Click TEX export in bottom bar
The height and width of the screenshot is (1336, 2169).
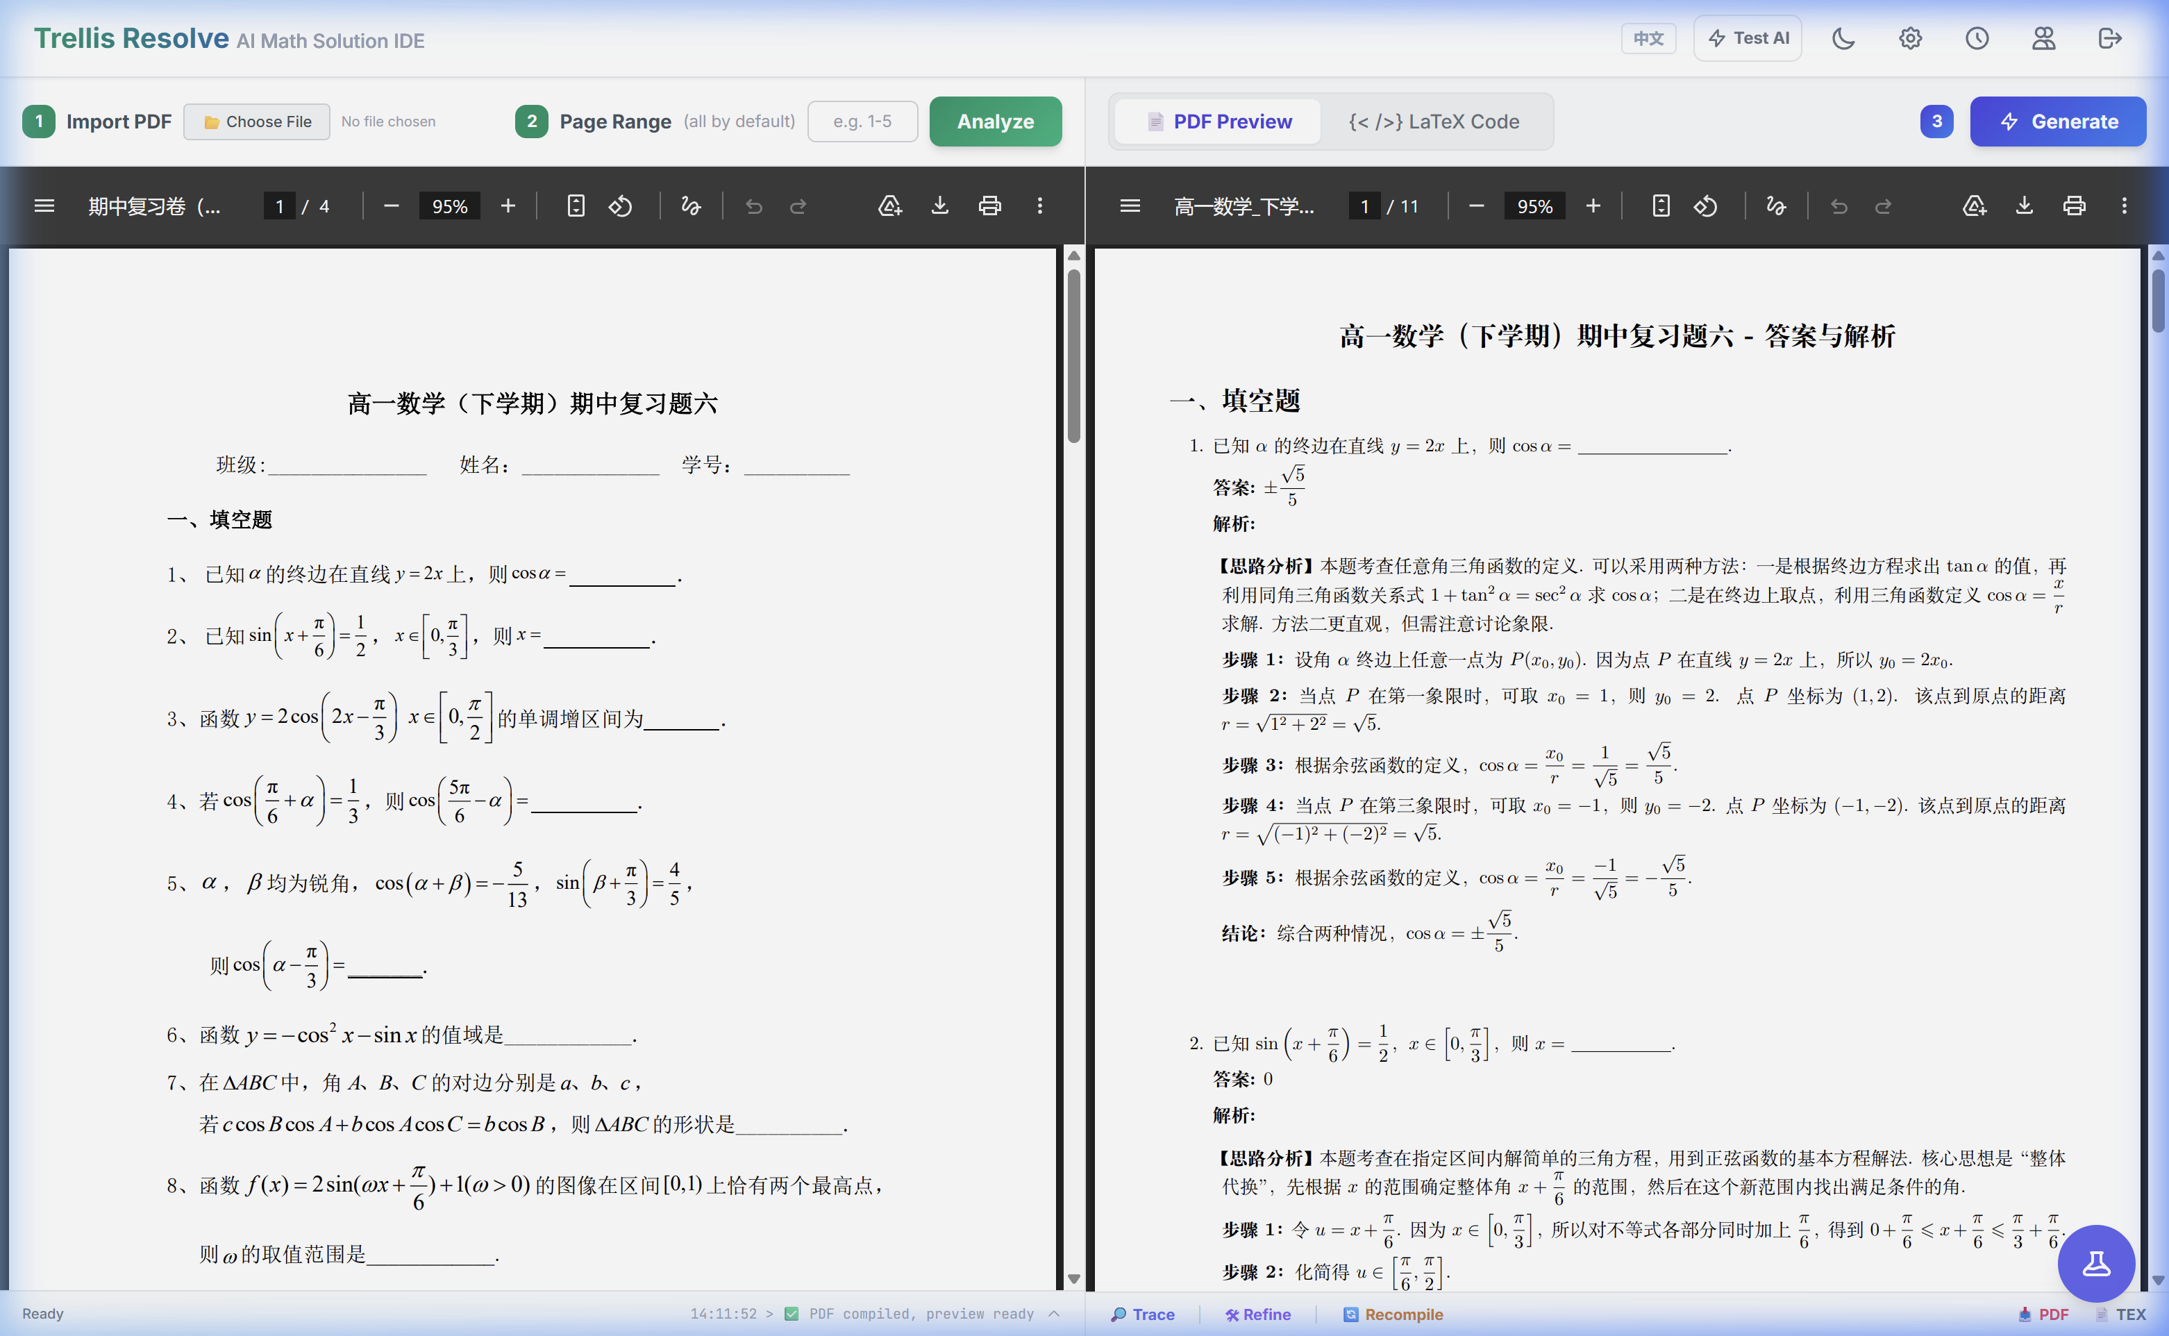2120,1314
